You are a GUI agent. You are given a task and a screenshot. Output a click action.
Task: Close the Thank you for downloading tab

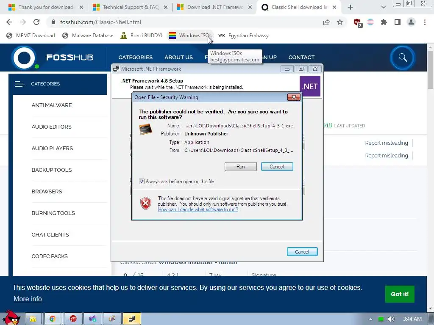81,8
